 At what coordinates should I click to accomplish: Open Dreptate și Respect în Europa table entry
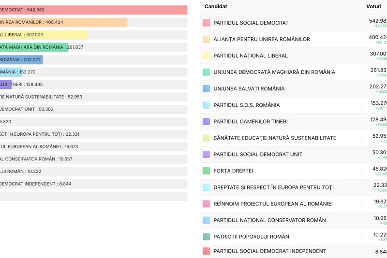point(273,187)
